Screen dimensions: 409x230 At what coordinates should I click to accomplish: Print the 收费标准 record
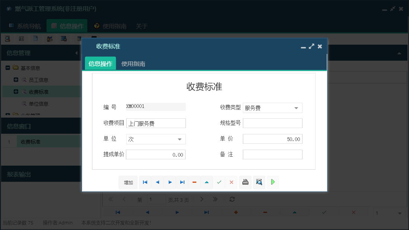[245, 182]
